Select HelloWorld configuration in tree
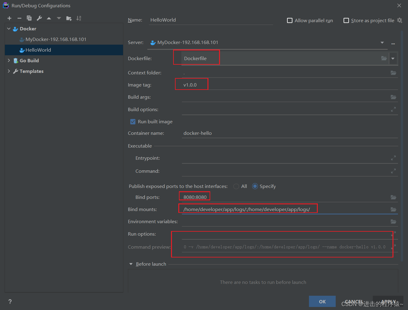This screenshot has width=408, height=310. click(x=64, y=50)
